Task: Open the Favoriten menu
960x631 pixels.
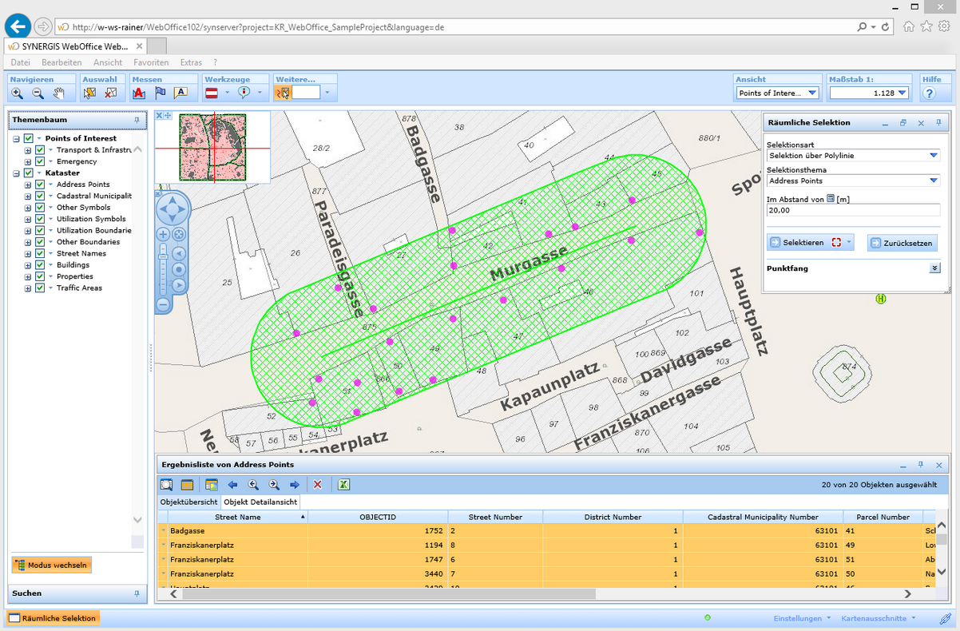Action: pyautogui.click(x=150, y=62)
